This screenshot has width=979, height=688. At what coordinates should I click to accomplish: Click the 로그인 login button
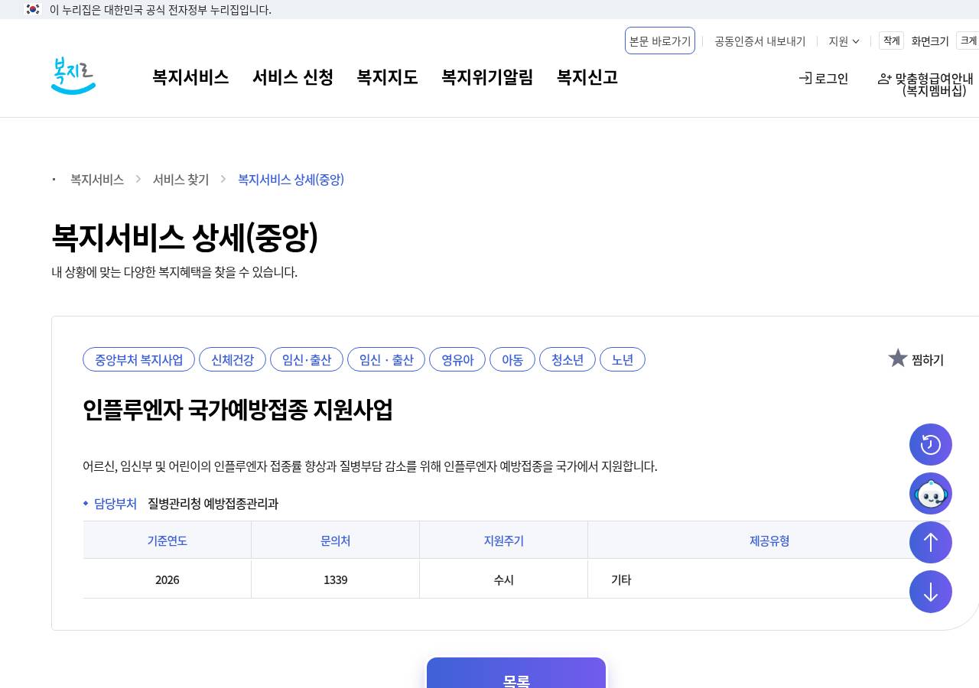(824, 78)
